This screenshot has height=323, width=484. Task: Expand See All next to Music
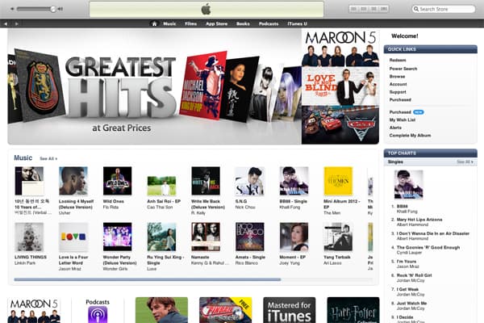tap(48, 158)
